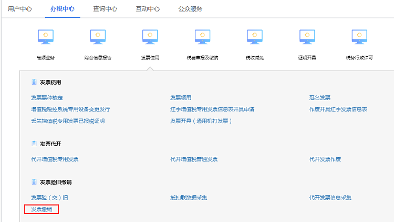Open the 税费申报及缴纳 monitor icon
The image size is (394, 222).
click(202, 37)
